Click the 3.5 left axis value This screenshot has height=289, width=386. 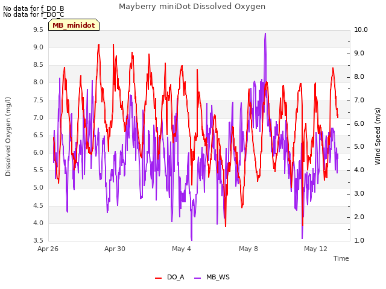coord(38,240)
